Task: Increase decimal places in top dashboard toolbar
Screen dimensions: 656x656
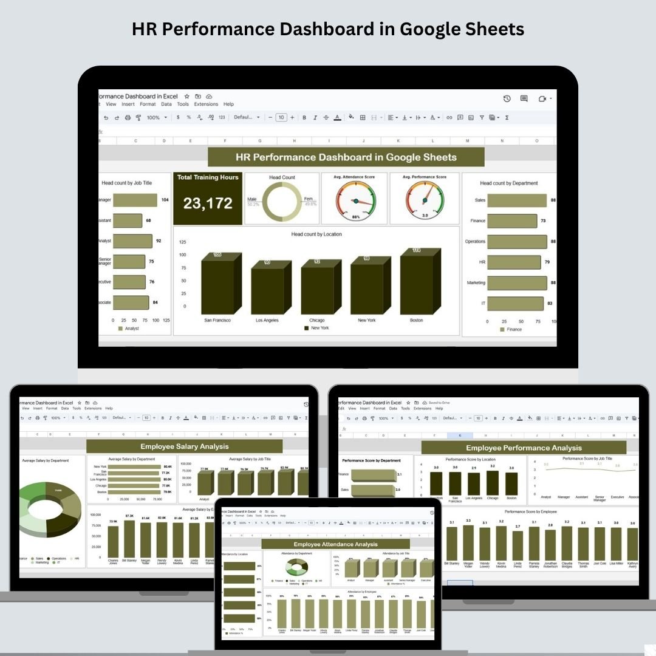Action: pyautogui.click(x=211, y=117)
